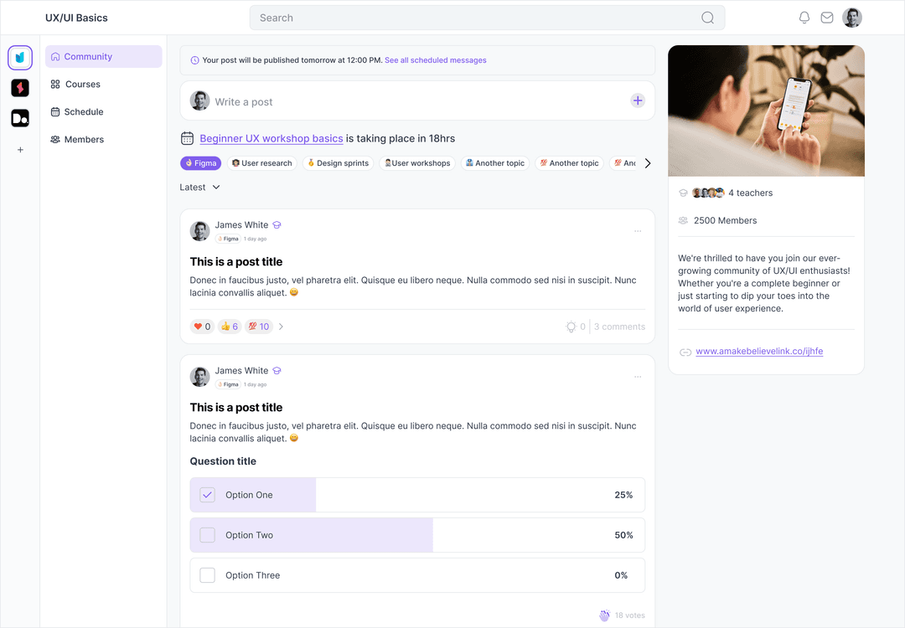Click the Question title heading
Image resolution: width=905 pixels, height=628 pixels.
(223, 461)
